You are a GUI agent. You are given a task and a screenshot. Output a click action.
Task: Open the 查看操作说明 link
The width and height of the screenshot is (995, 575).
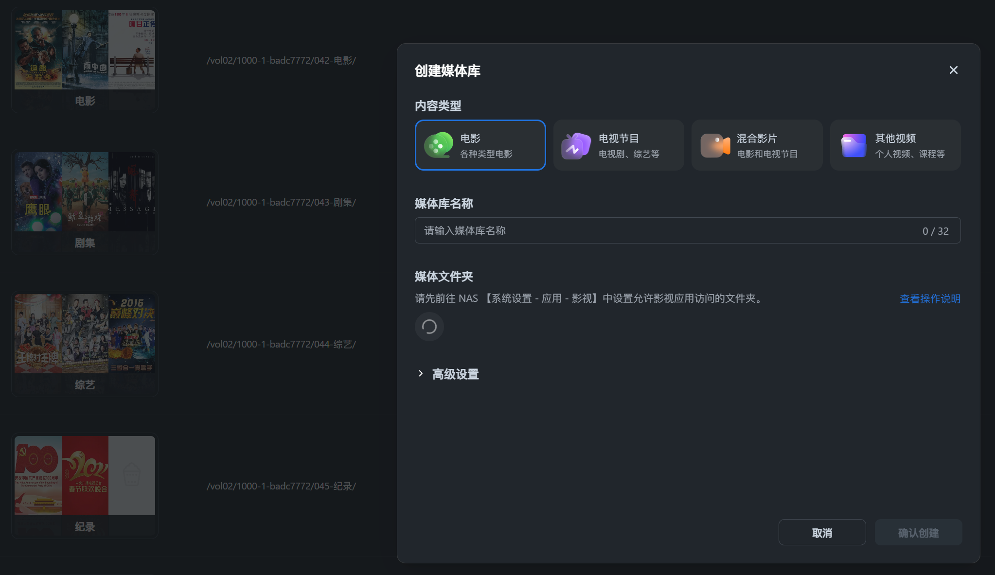929,298
